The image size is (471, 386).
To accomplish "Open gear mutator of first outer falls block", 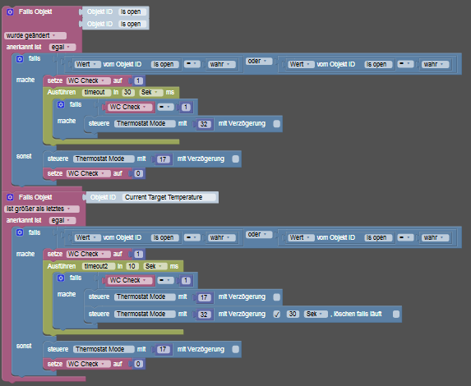I will pyautogui.click(x=20, y=59).
